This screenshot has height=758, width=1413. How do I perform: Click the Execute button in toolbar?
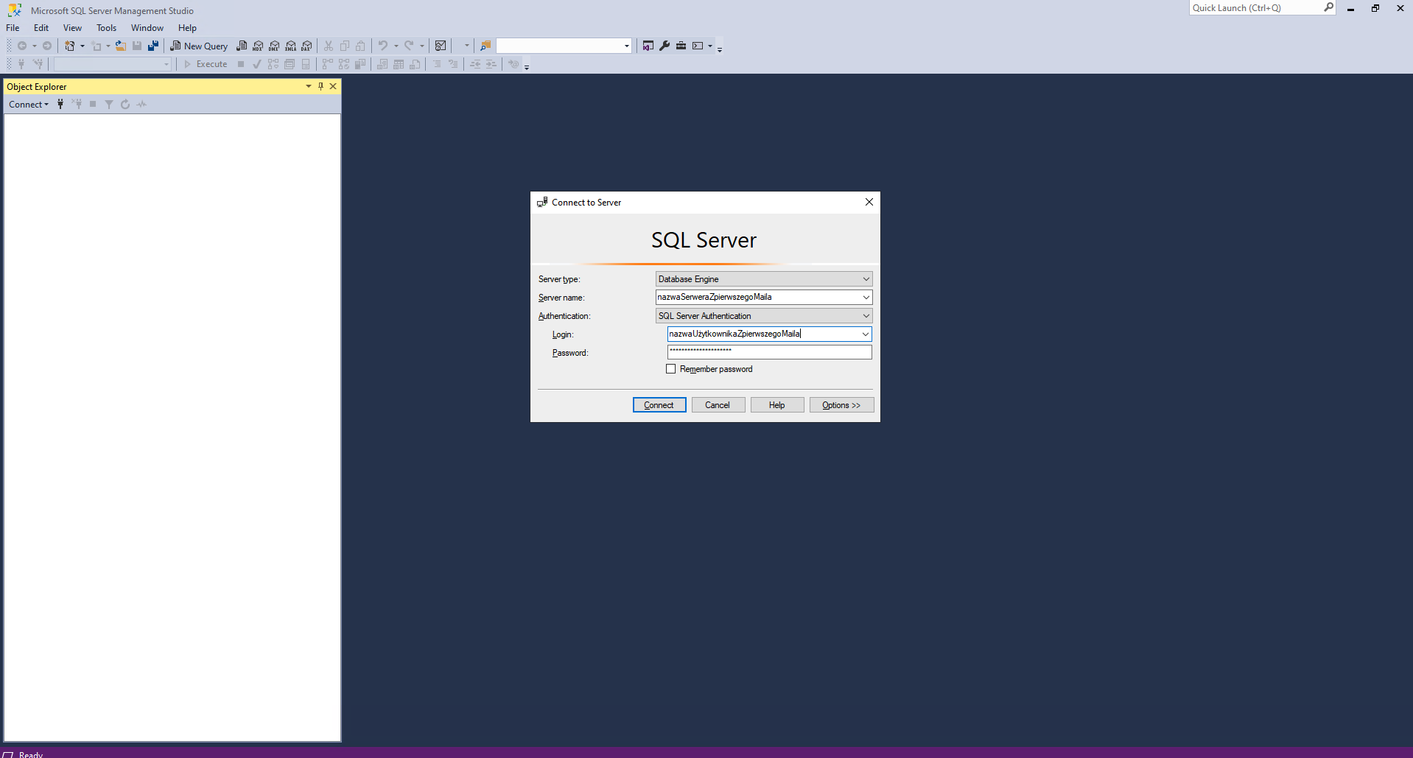pyautogui.click(x=206, y=64)
